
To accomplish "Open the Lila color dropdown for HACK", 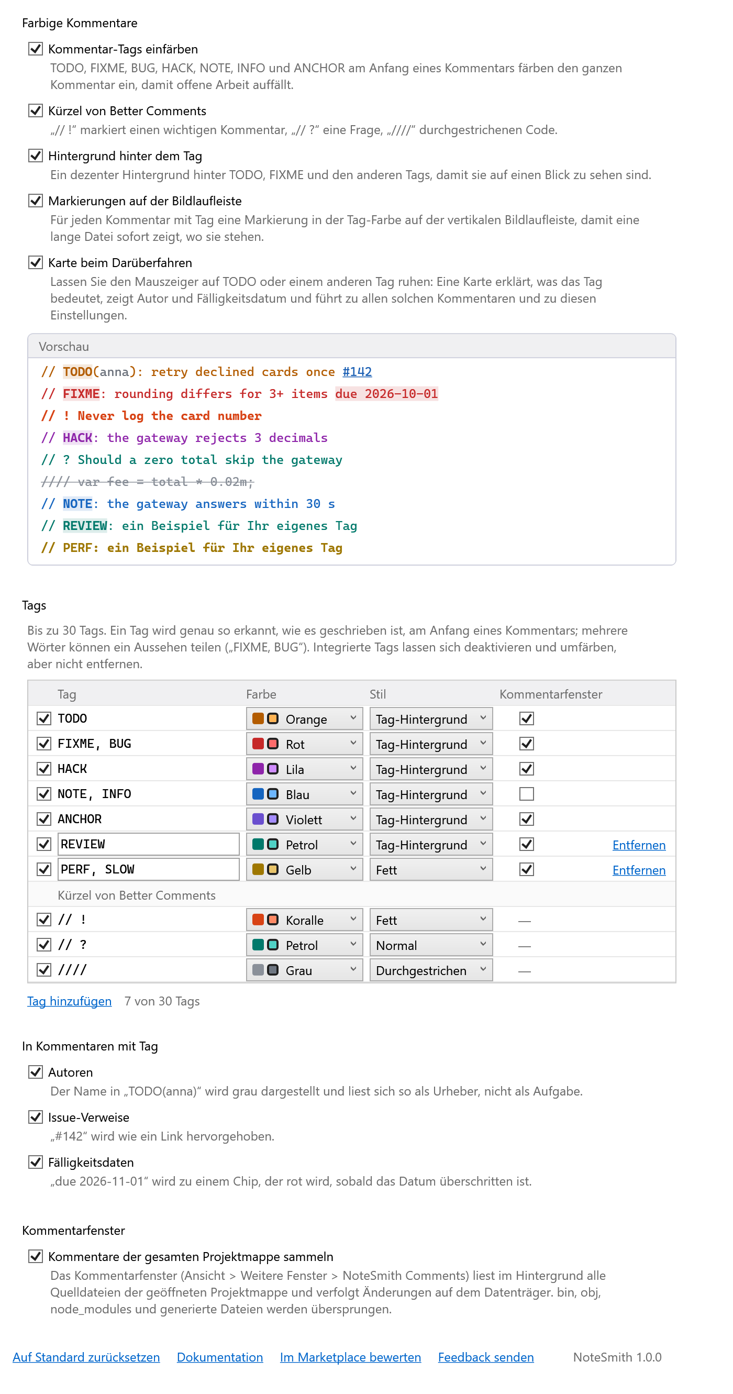I will [x=305, y=769].
